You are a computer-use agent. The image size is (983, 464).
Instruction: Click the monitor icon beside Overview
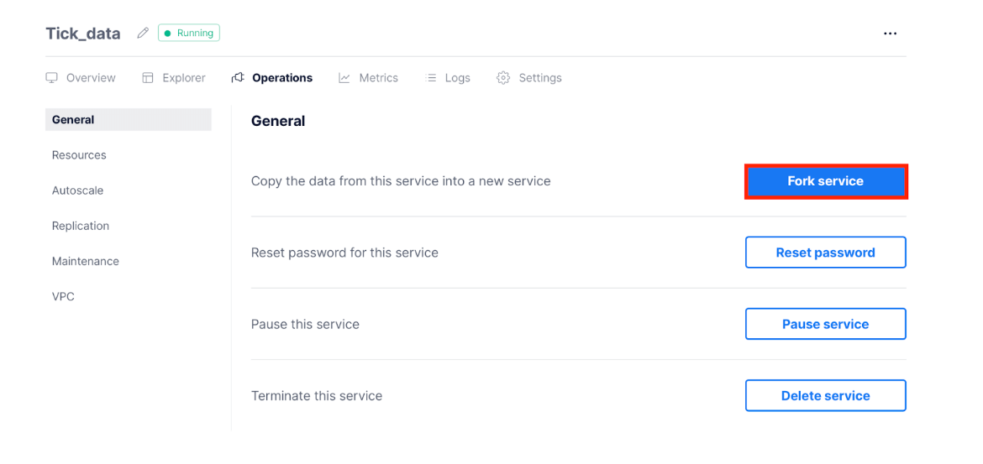coord(52,78)
